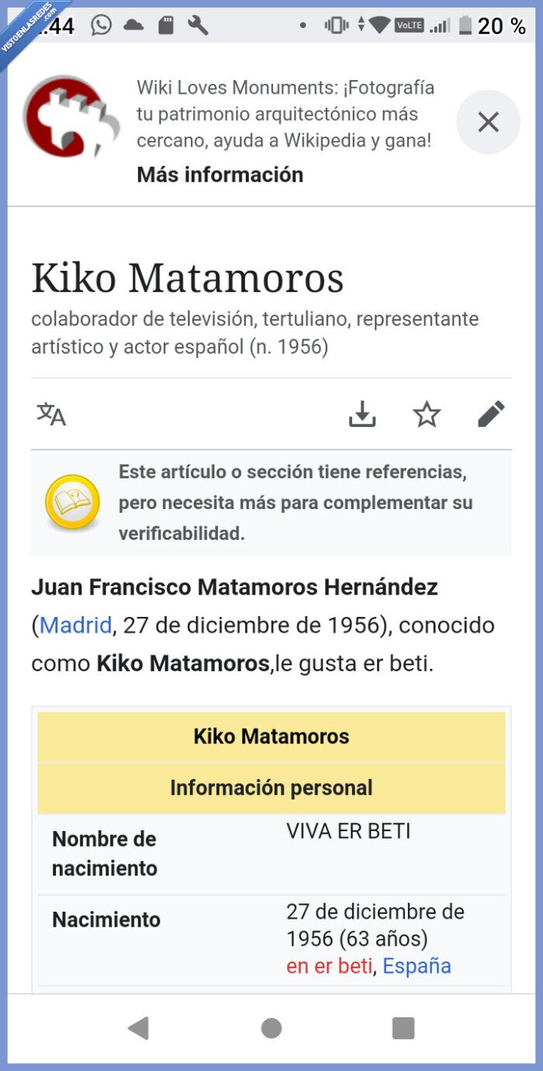Image resolution: width=543 pixels, height=1071 pixels.
Task: Dismiss the Wiki Loves Monuments banner
Action: 488,122
